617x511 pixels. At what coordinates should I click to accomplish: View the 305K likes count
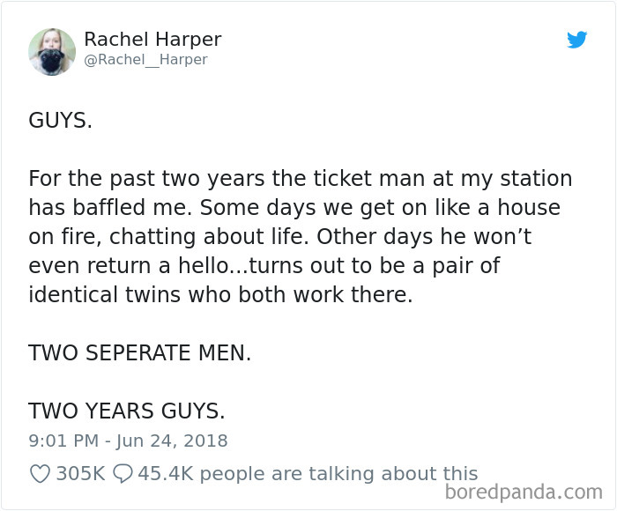click(x=81, y=474)
